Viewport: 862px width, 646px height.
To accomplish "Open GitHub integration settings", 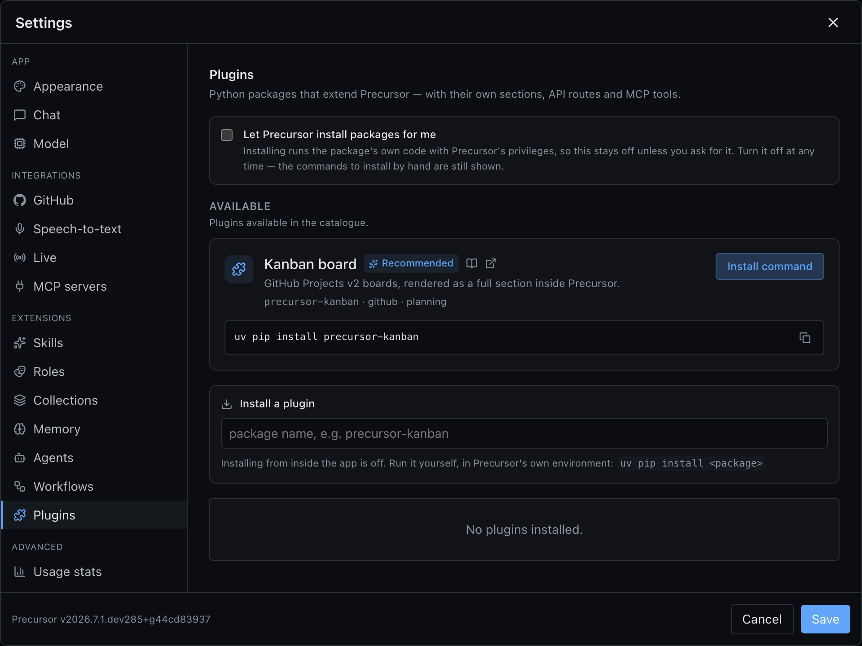I will 94,200.
